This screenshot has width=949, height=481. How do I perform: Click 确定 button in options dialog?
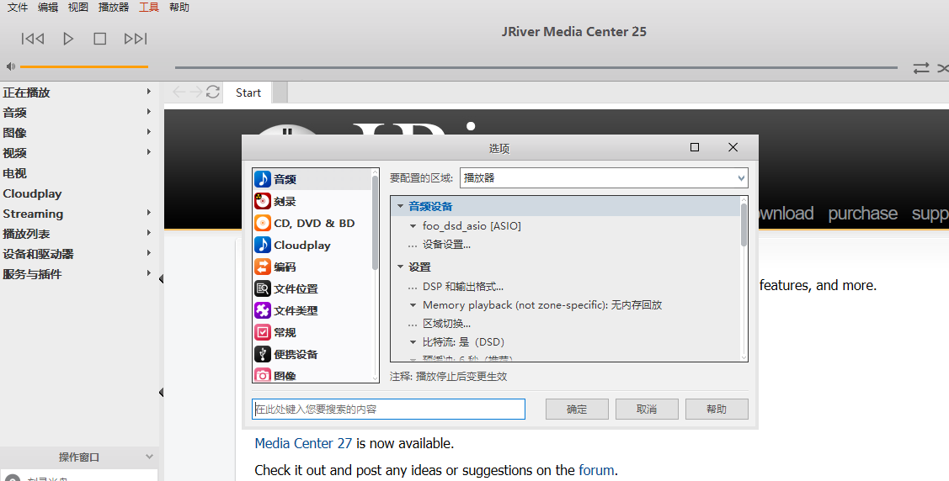[x=577, y=409]
